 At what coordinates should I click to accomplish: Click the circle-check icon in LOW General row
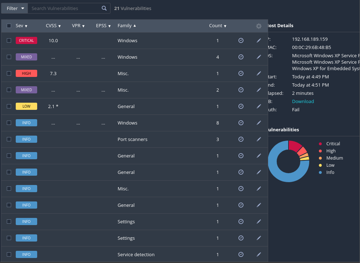tap(241, 106)
